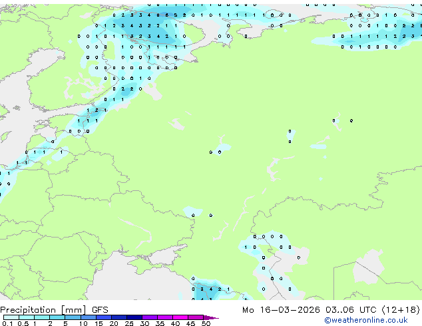Image resolution: width=422 pixels, height=326 pixels.
Task: Click the '(12+18)' forecast offset text
Action: click(x=401, y=310)
